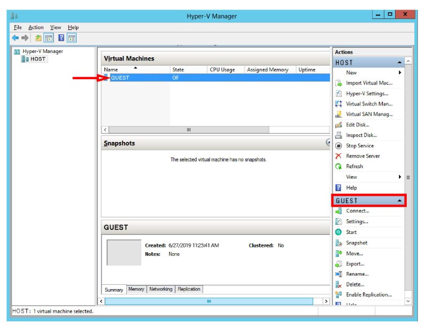The height and width of the screenshot is (333, 424).
Task: Click the blue Help toolbar icon
Action: click(62, 38)
